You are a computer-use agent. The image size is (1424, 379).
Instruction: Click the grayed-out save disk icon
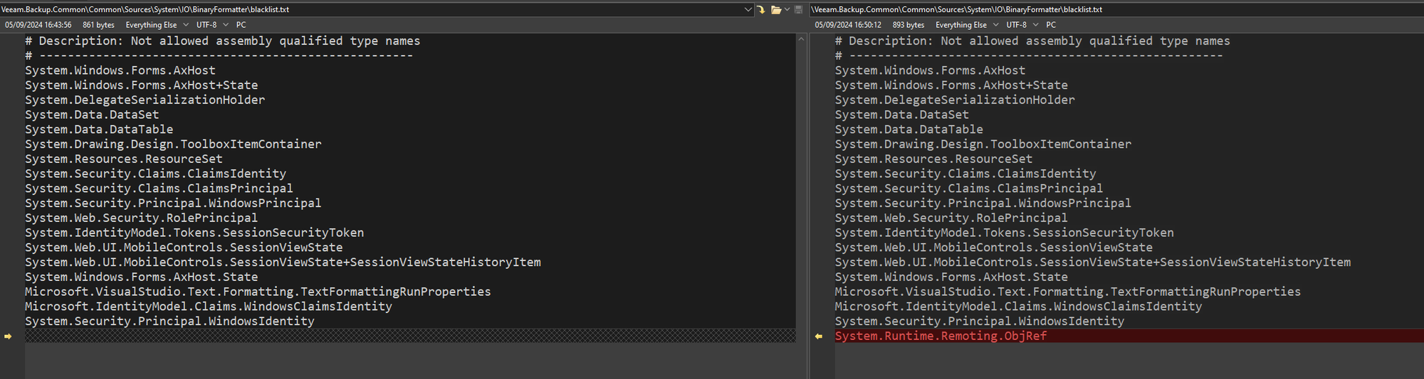coord(798,9)
